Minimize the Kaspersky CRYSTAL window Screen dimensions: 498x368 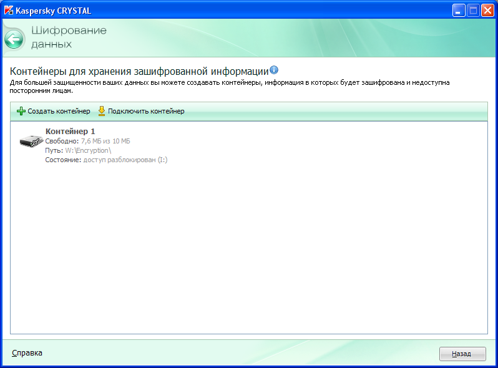tap(459, 11)
